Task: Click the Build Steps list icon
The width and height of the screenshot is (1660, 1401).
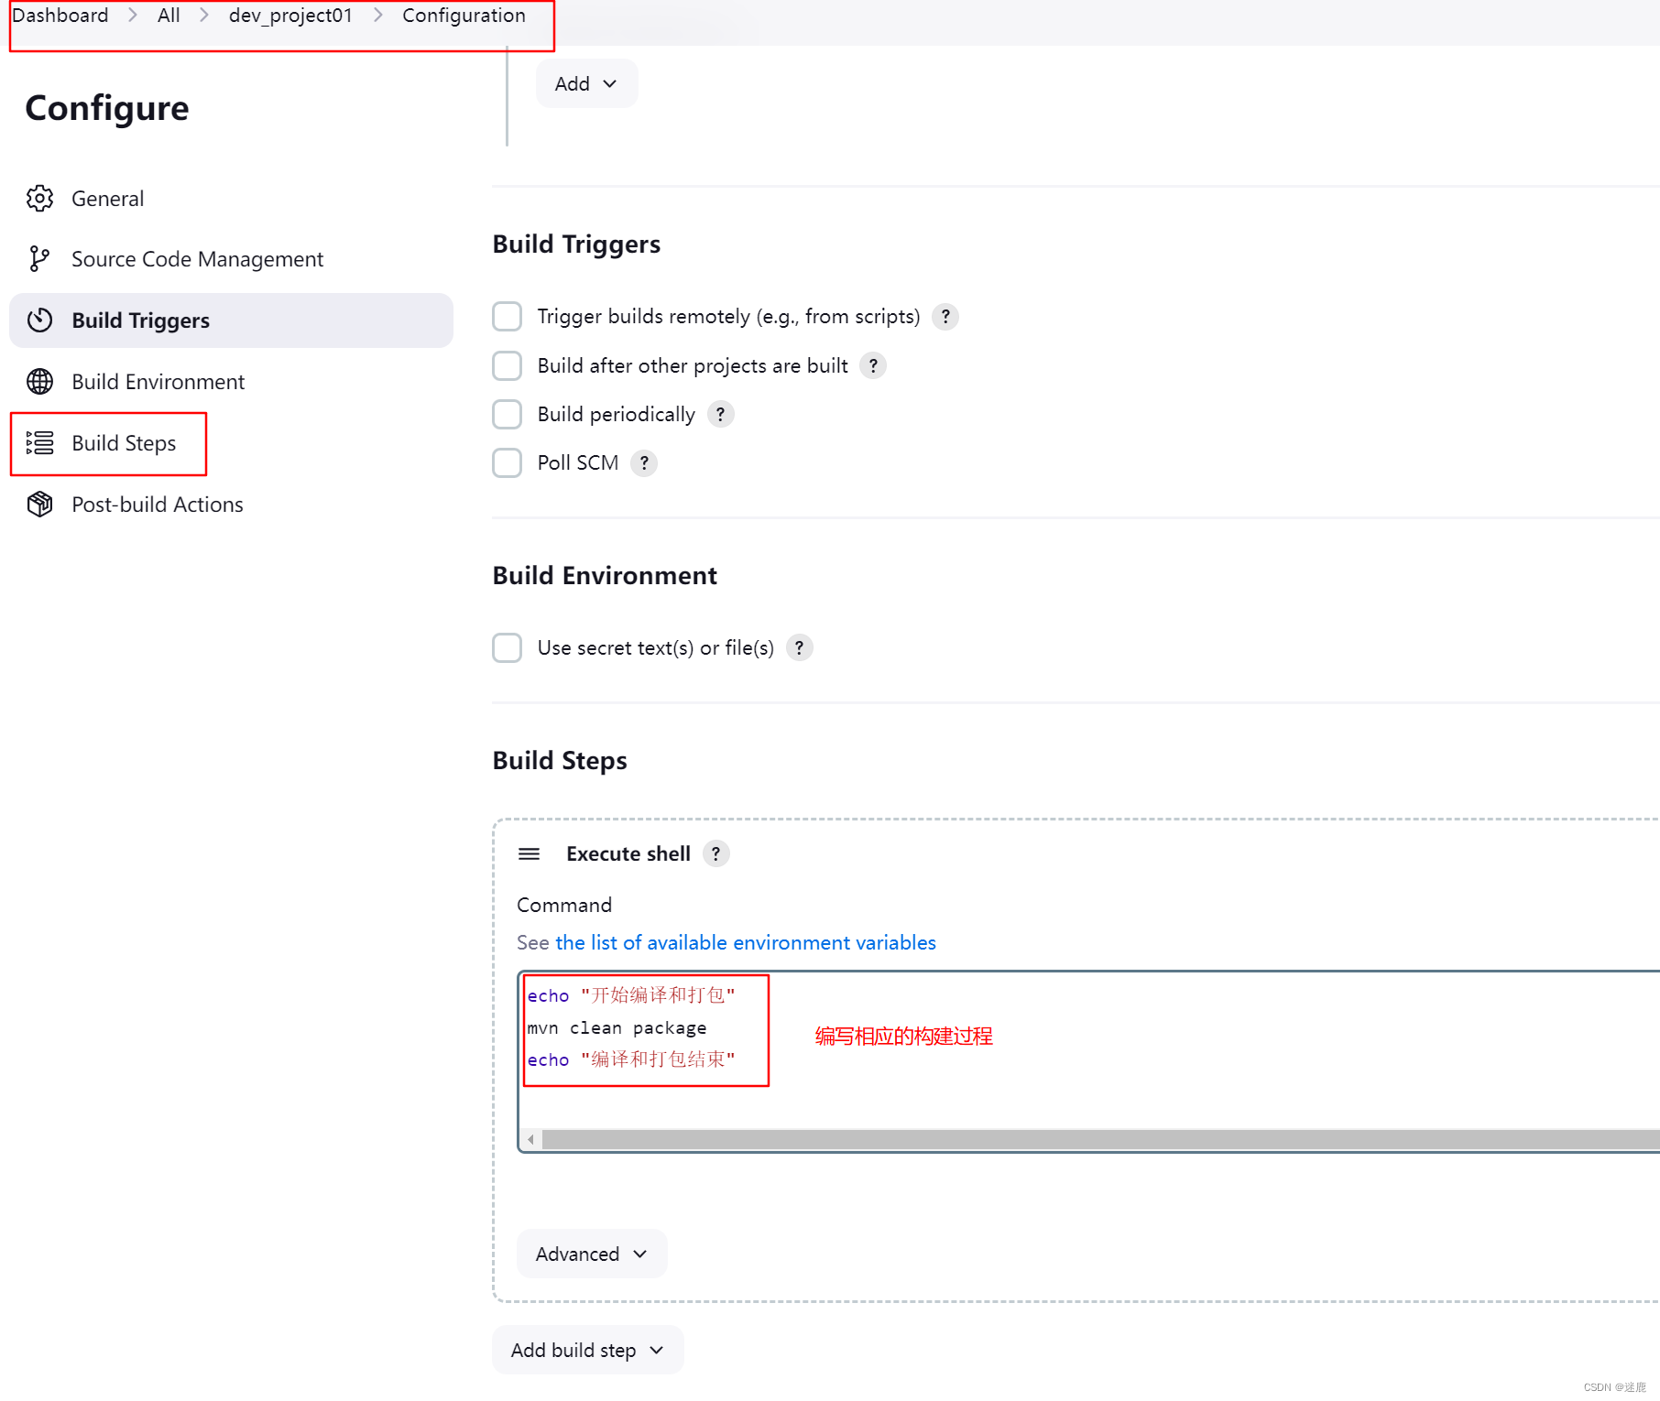Action: (x=39, y=443)
